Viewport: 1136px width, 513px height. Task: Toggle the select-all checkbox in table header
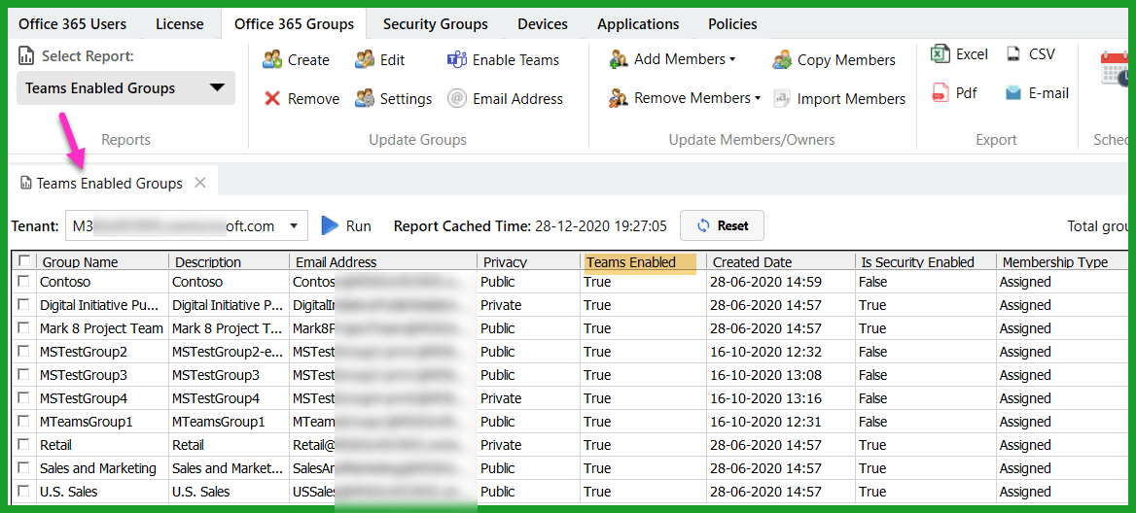click(24, 260)
